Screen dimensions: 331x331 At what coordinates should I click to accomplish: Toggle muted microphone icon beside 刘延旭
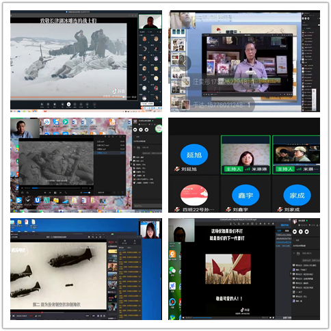coord(177,169)
